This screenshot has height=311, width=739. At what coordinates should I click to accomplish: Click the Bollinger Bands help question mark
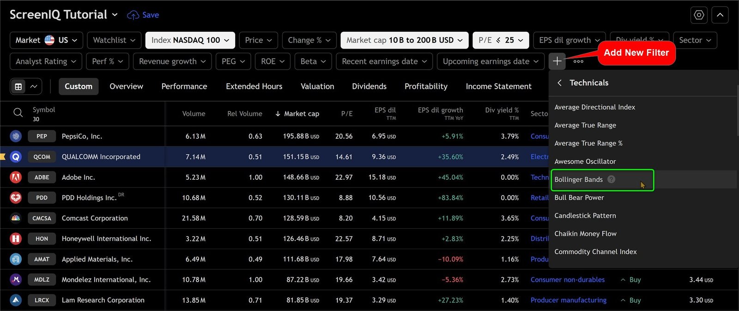click(611, 179)
